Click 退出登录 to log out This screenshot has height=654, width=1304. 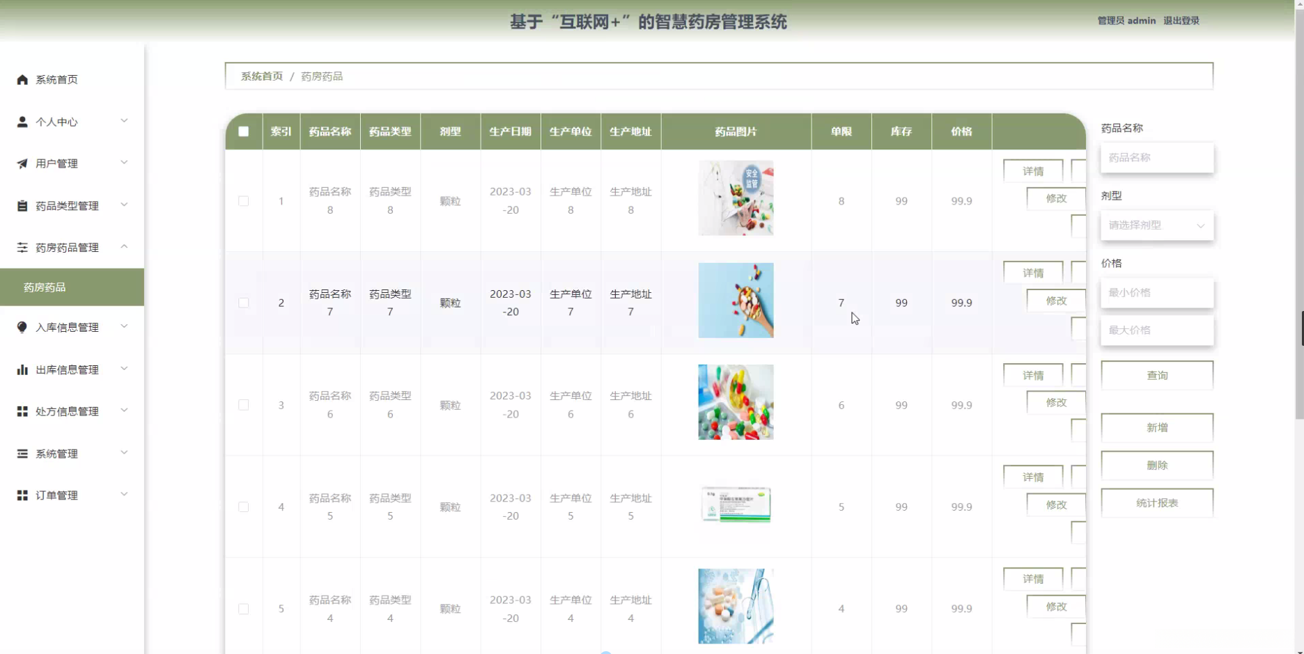click(1181, 21)
